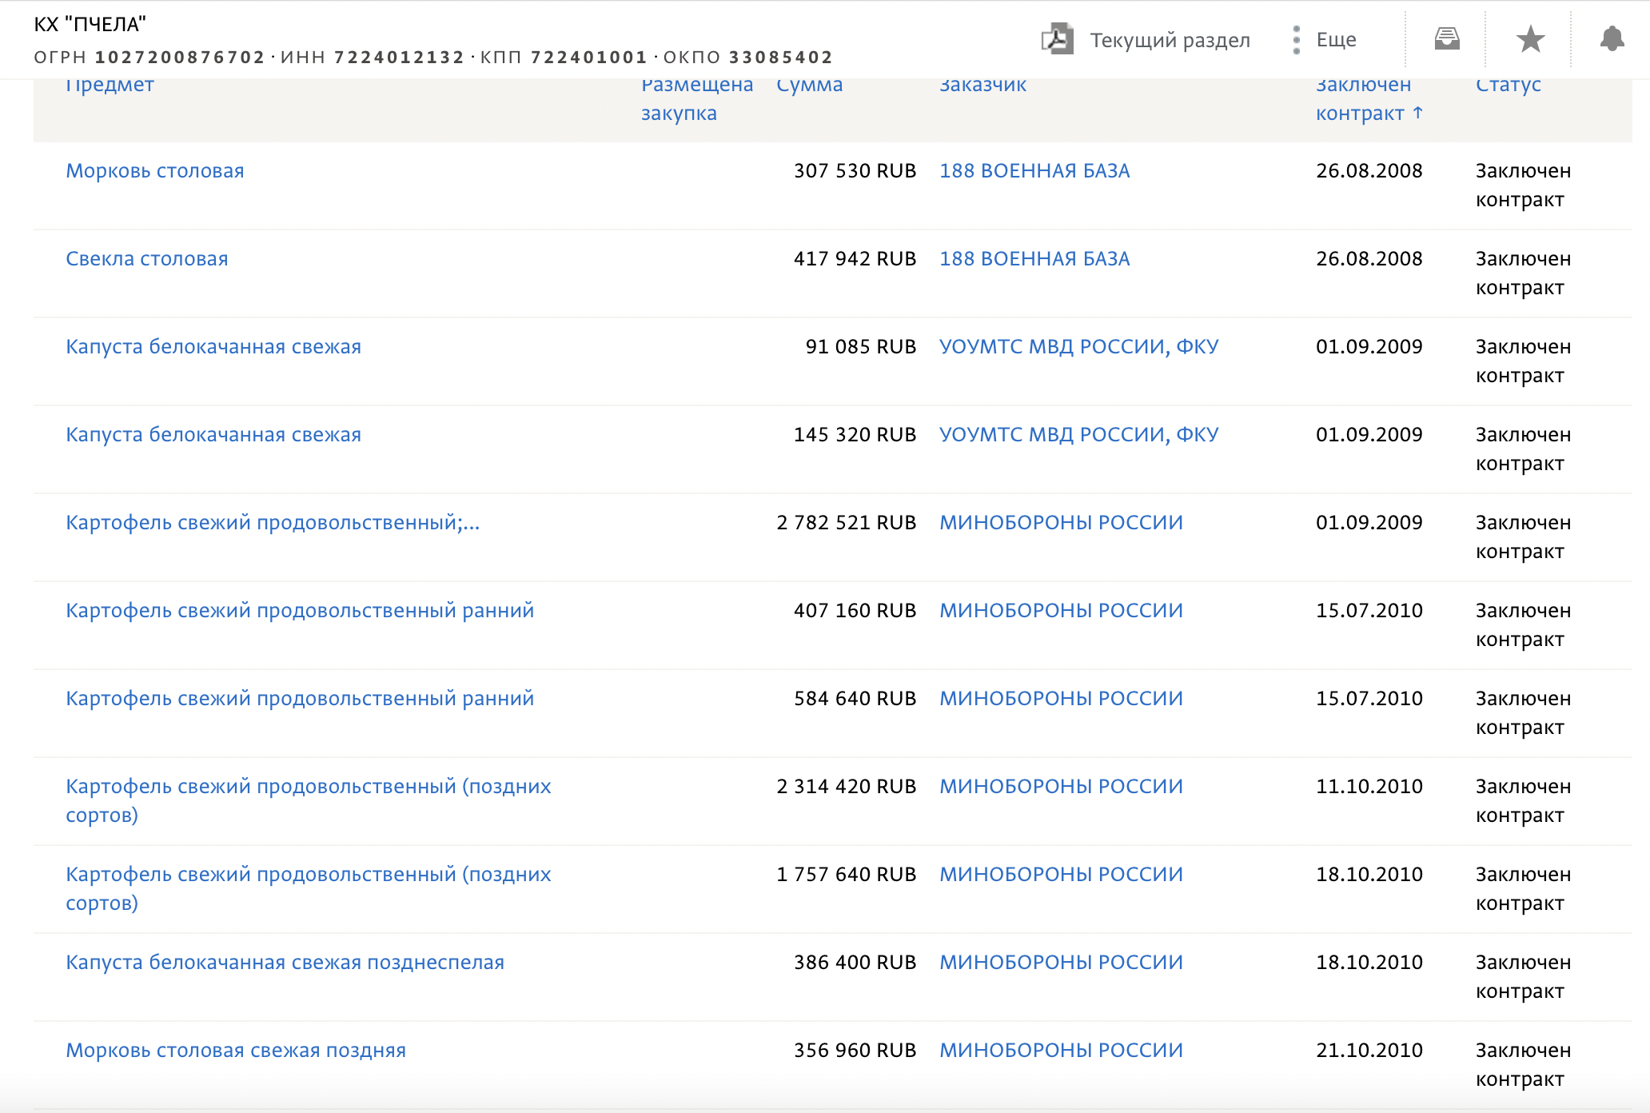Open МИНОБОРОНЫ РОССИИ for 386 400 RUB
Viewport: 1650px width, 1113px height.
tap(1061, 963)
